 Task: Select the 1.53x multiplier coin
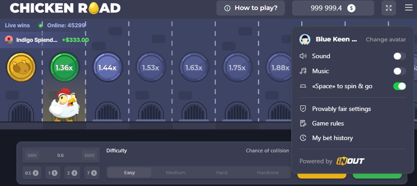(x=151, y=67)
